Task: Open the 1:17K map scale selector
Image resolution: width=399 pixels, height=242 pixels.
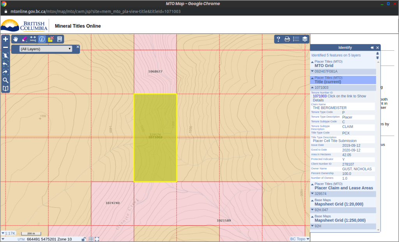Action: pyautogui.click(x=9, y=233)
